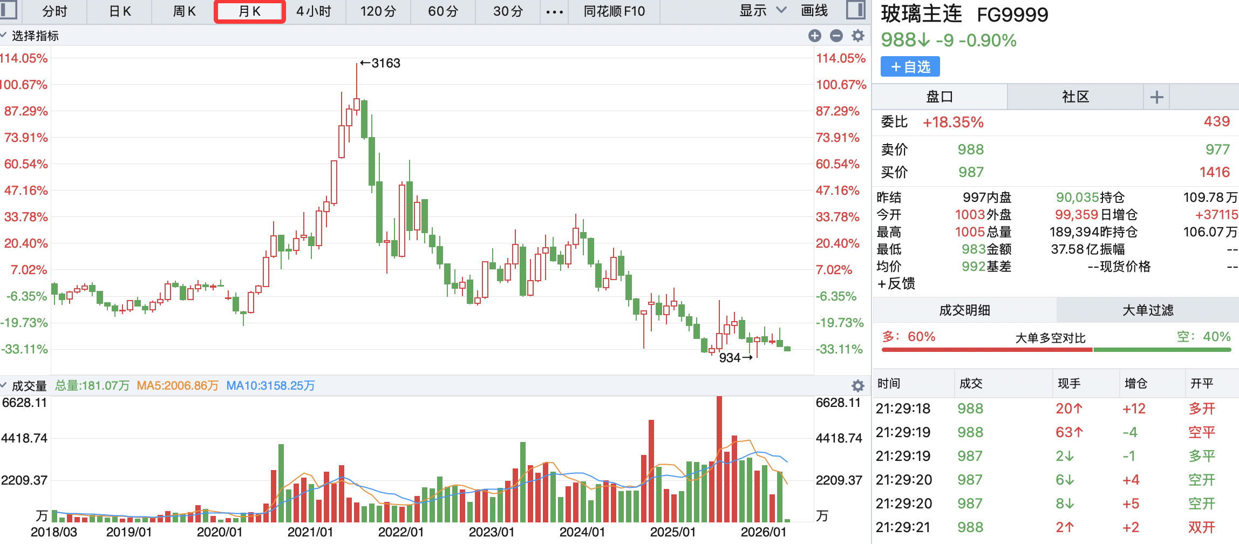The image size is (1239, 544).
Task: Expand the 选择指标 indicator selector
Action: click(x=30, y=36)
